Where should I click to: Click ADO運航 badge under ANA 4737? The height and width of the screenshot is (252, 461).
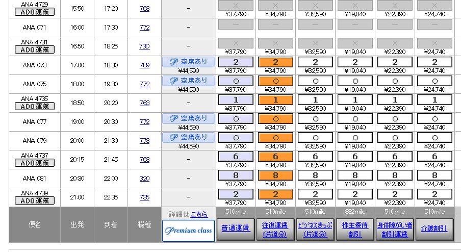pyautogui.click(x=35, y=163)
